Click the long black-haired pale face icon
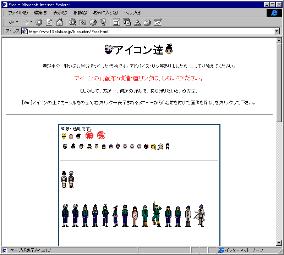This screenshot has width=284, height=255. click(x=168, y=146)
